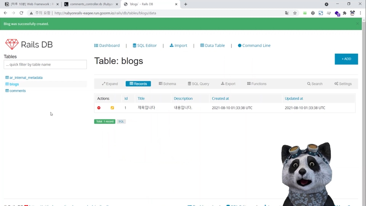The image size is (366, 206).
Task: Bookmark this page with the star icon
Action: click(295, 13)
